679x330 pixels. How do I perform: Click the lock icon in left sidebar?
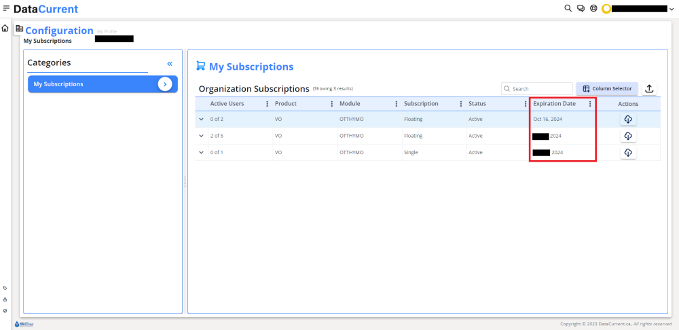coord(5,299)
